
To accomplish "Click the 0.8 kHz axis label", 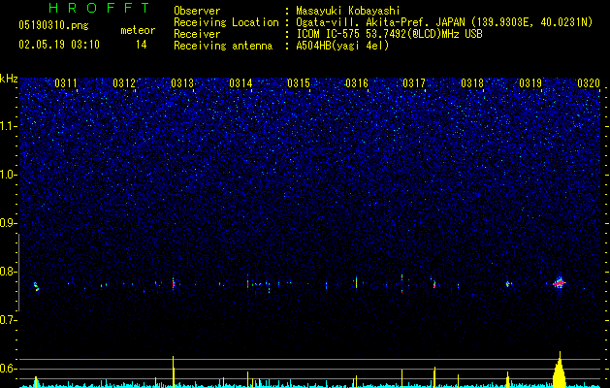I will pos(8,272).
